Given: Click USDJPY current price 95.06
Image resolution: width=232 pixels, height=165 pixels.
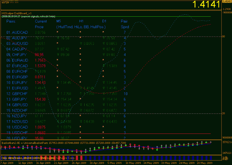Looking at the screenshot, I should click(39, 138).
